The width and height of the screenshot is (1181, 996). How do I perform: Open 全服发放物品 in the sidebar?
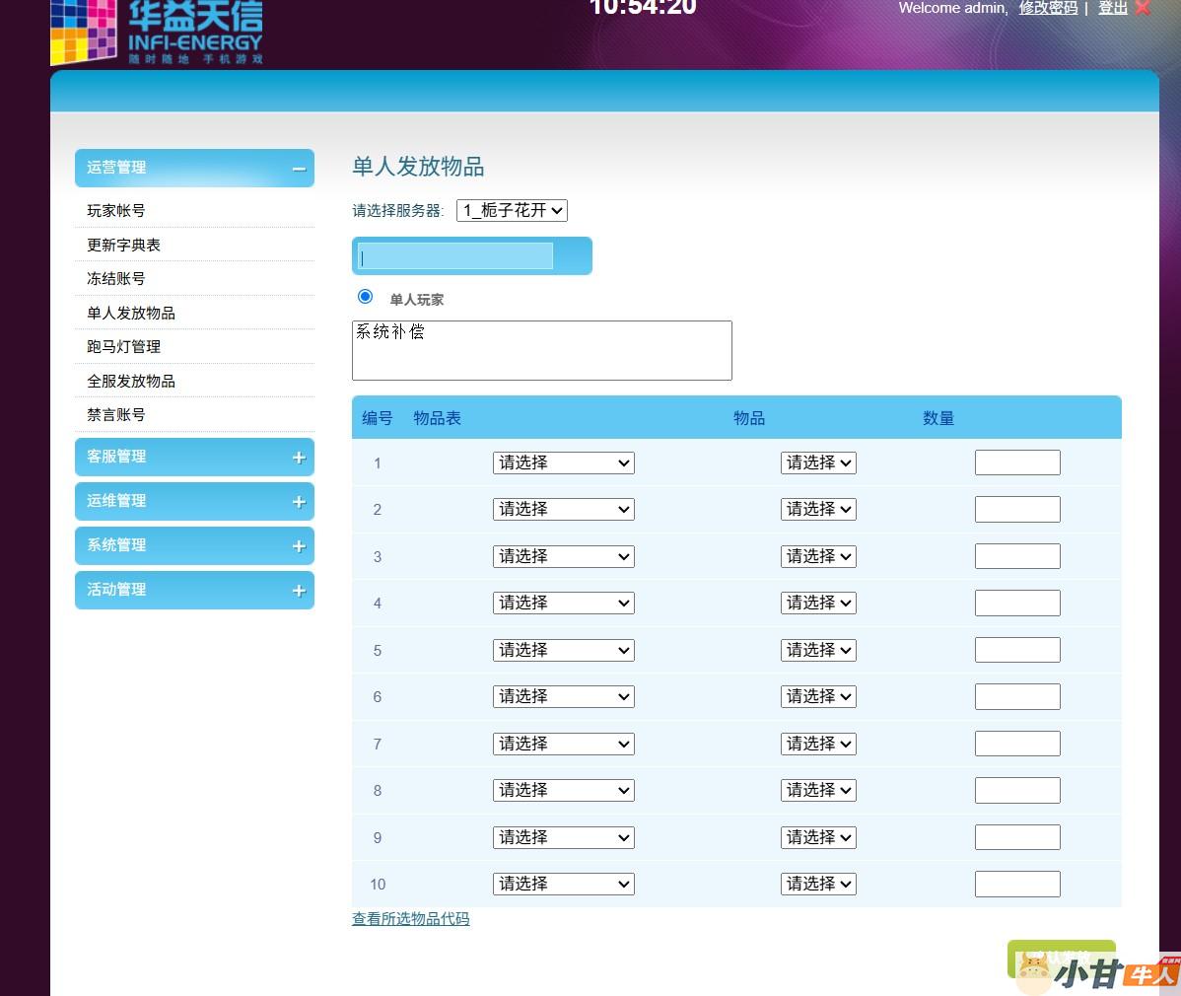click(131, 382)
